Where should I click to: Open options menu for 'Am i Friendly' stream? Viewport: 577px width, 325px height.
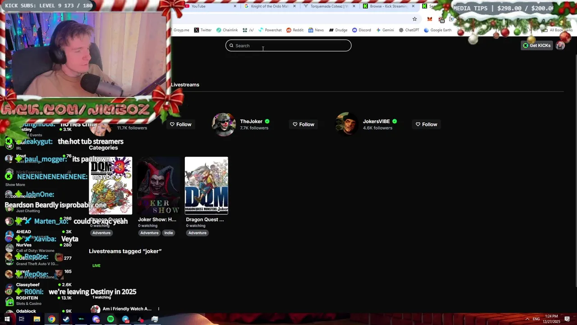click(x=159, y=309)
